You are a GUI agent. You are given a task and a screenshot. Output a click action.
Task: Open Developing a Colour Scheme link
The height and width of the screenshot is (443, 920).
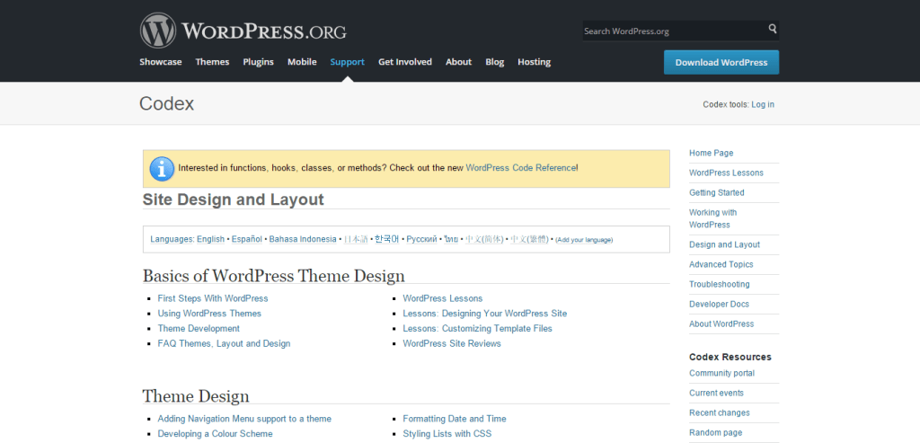(x=216, y=434)
